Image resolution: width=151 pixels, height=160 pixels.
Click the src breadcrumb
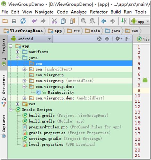coord(73,31)
